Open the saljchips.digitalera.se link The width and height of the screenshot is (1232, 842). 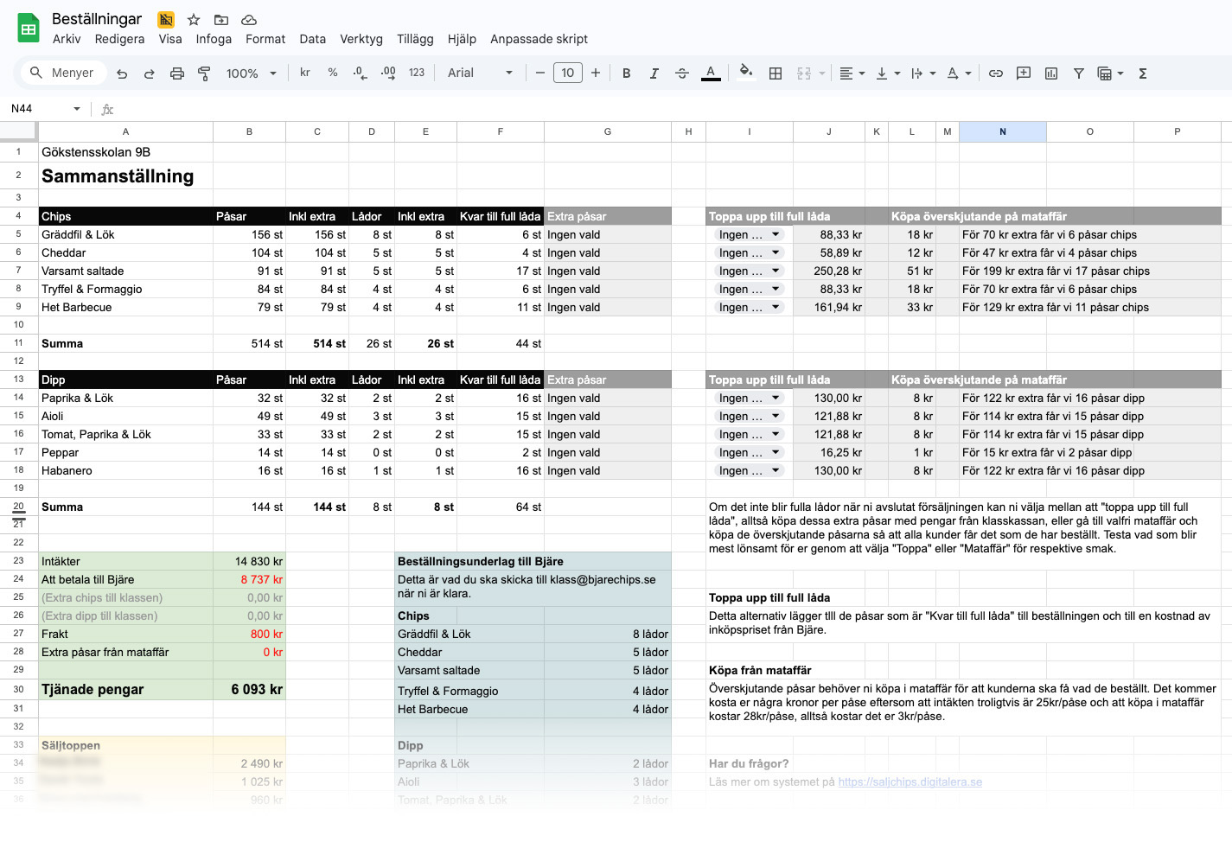click(x=910, y=782)
